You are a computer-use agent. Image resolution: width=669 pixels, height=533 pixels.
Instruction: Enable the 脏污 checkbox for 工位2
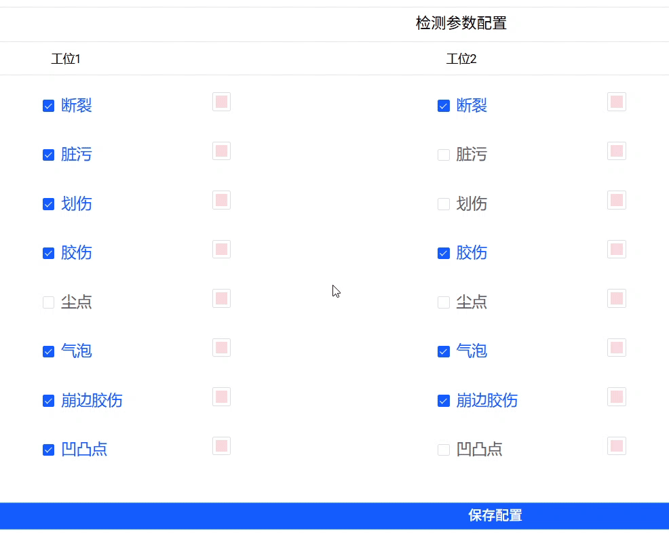coord(443,155)
